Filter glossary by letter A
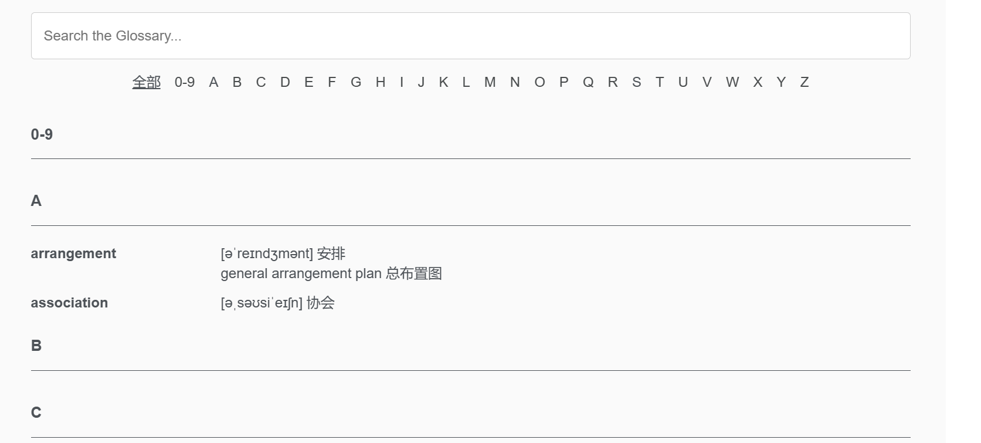This screenshot has width=981, height=443. [213, 82]
